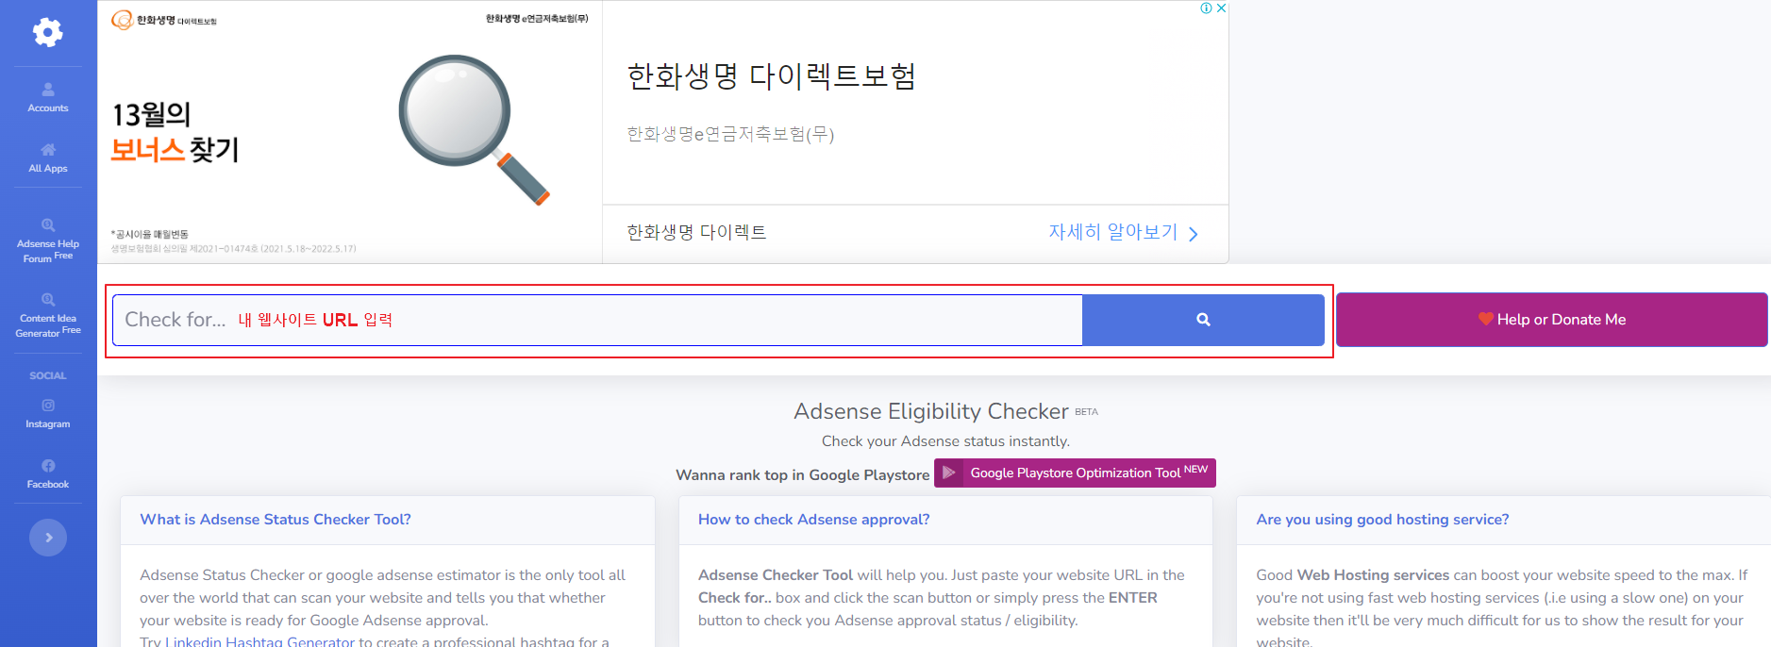Open All Apps from the sidebar
1771x647 pixels.
pos(48,158)
